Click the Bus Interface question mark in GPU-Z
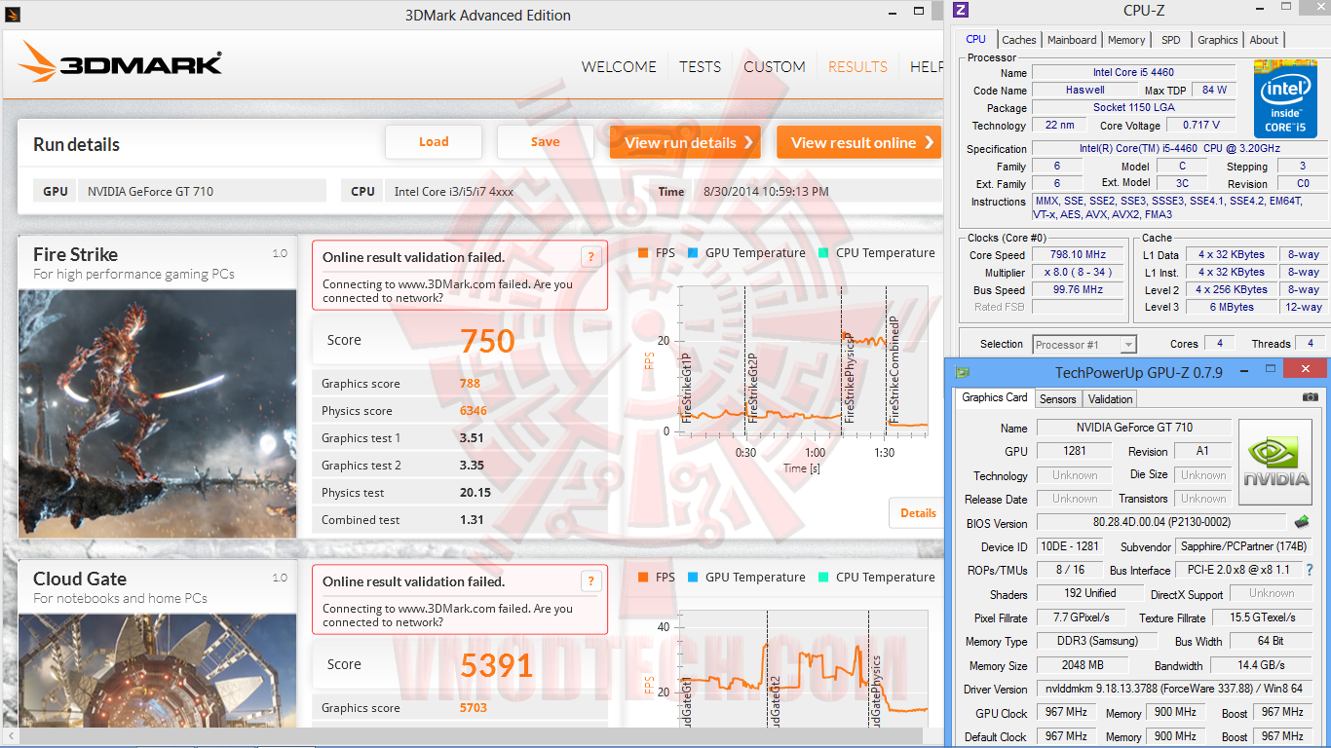Screen dimensions: 1331x748 1309,570
